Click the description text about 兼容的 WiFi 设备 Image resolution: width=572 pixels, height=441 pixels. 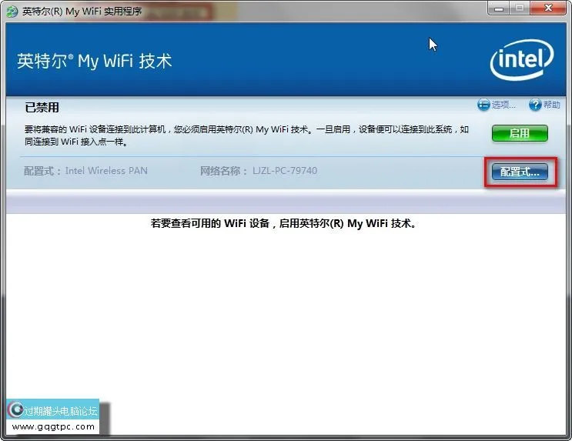pyautogui.click(x=246, y=135)
